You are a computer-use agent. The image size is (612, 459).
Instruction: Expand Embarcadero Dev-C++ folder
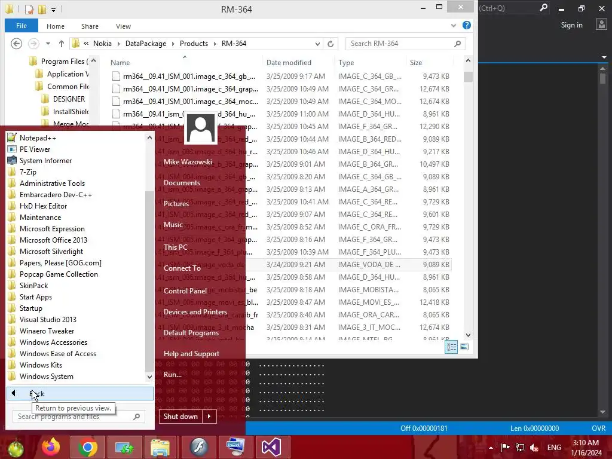(56, 194)
